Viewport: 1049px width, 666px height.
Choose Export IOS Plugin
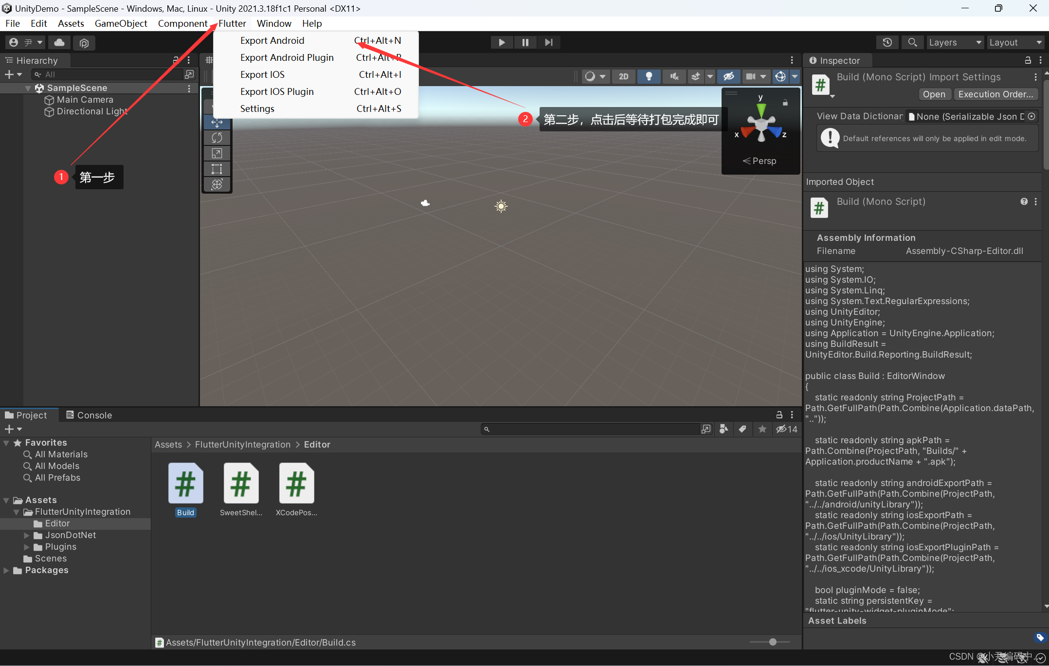tap(316, 91)
